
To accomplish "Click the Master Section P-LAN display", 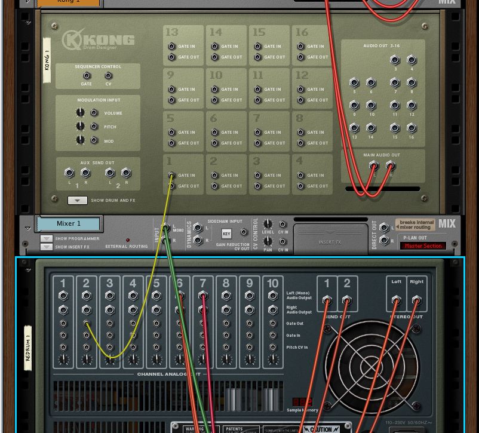I will 423,245.
